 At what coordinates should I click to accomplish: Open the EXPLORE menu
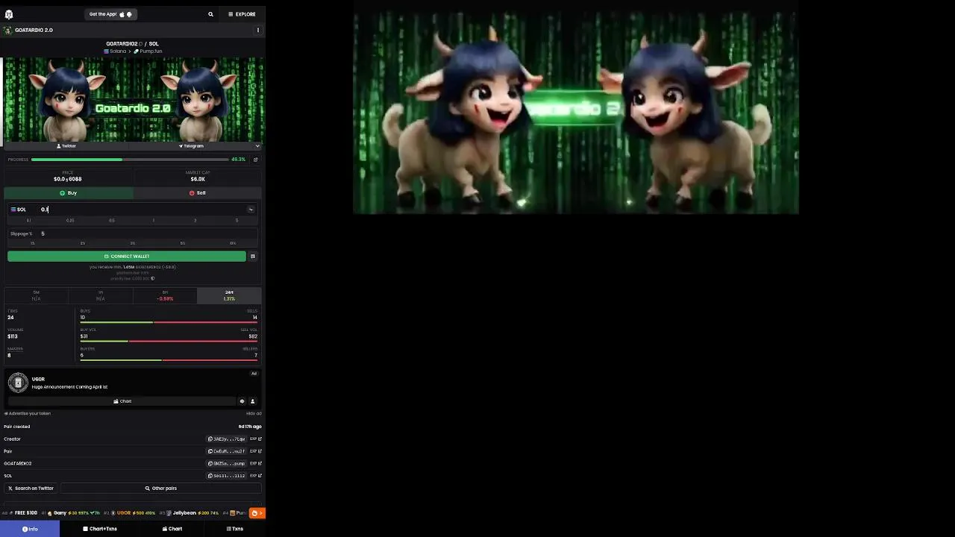242,14
